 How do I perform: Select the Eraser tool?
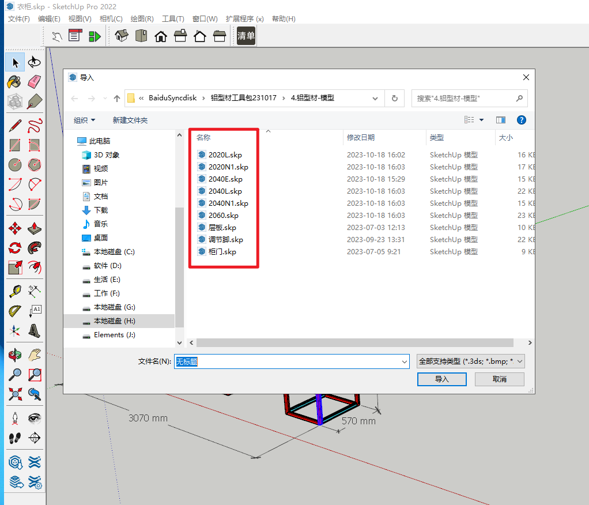click(x=35, y=81)
